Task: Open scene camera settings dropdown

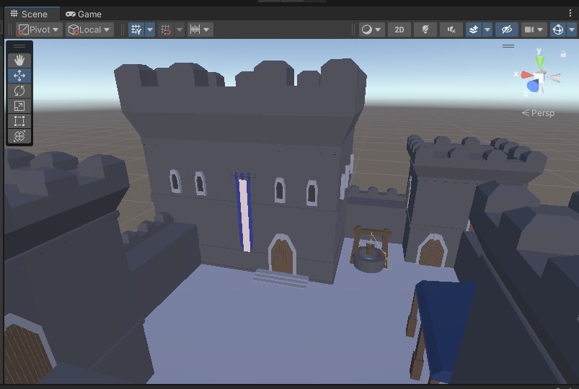Action: (x=534, y=30)
